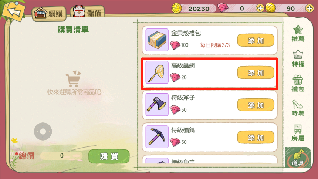Tap the back arrow sticky note

click(x=14, y=11)
